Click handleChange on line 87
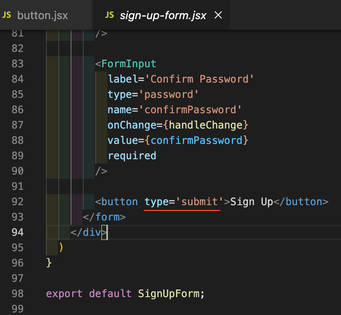 206,125
